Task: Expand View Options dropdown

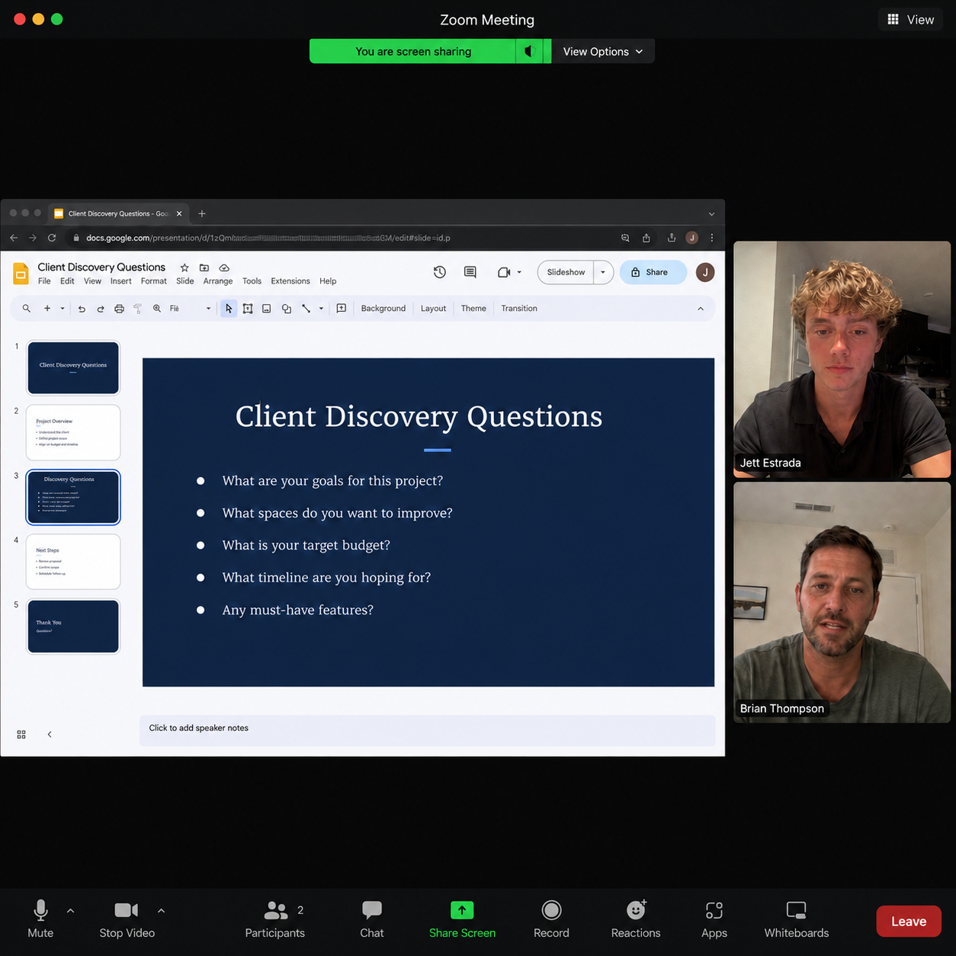Action: [603, 51]
